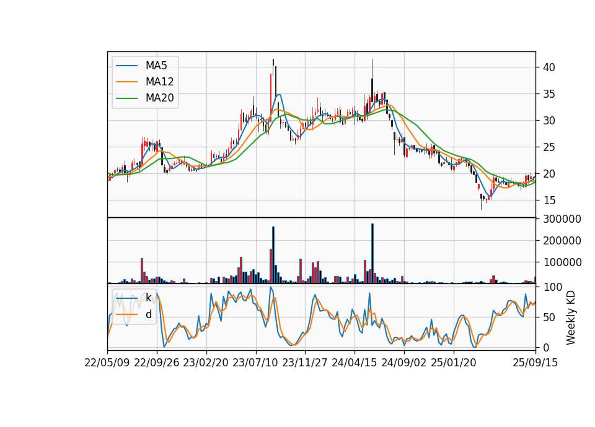Click the tallest volume bar near 24/04/15
595x427 pixels.
372,254
